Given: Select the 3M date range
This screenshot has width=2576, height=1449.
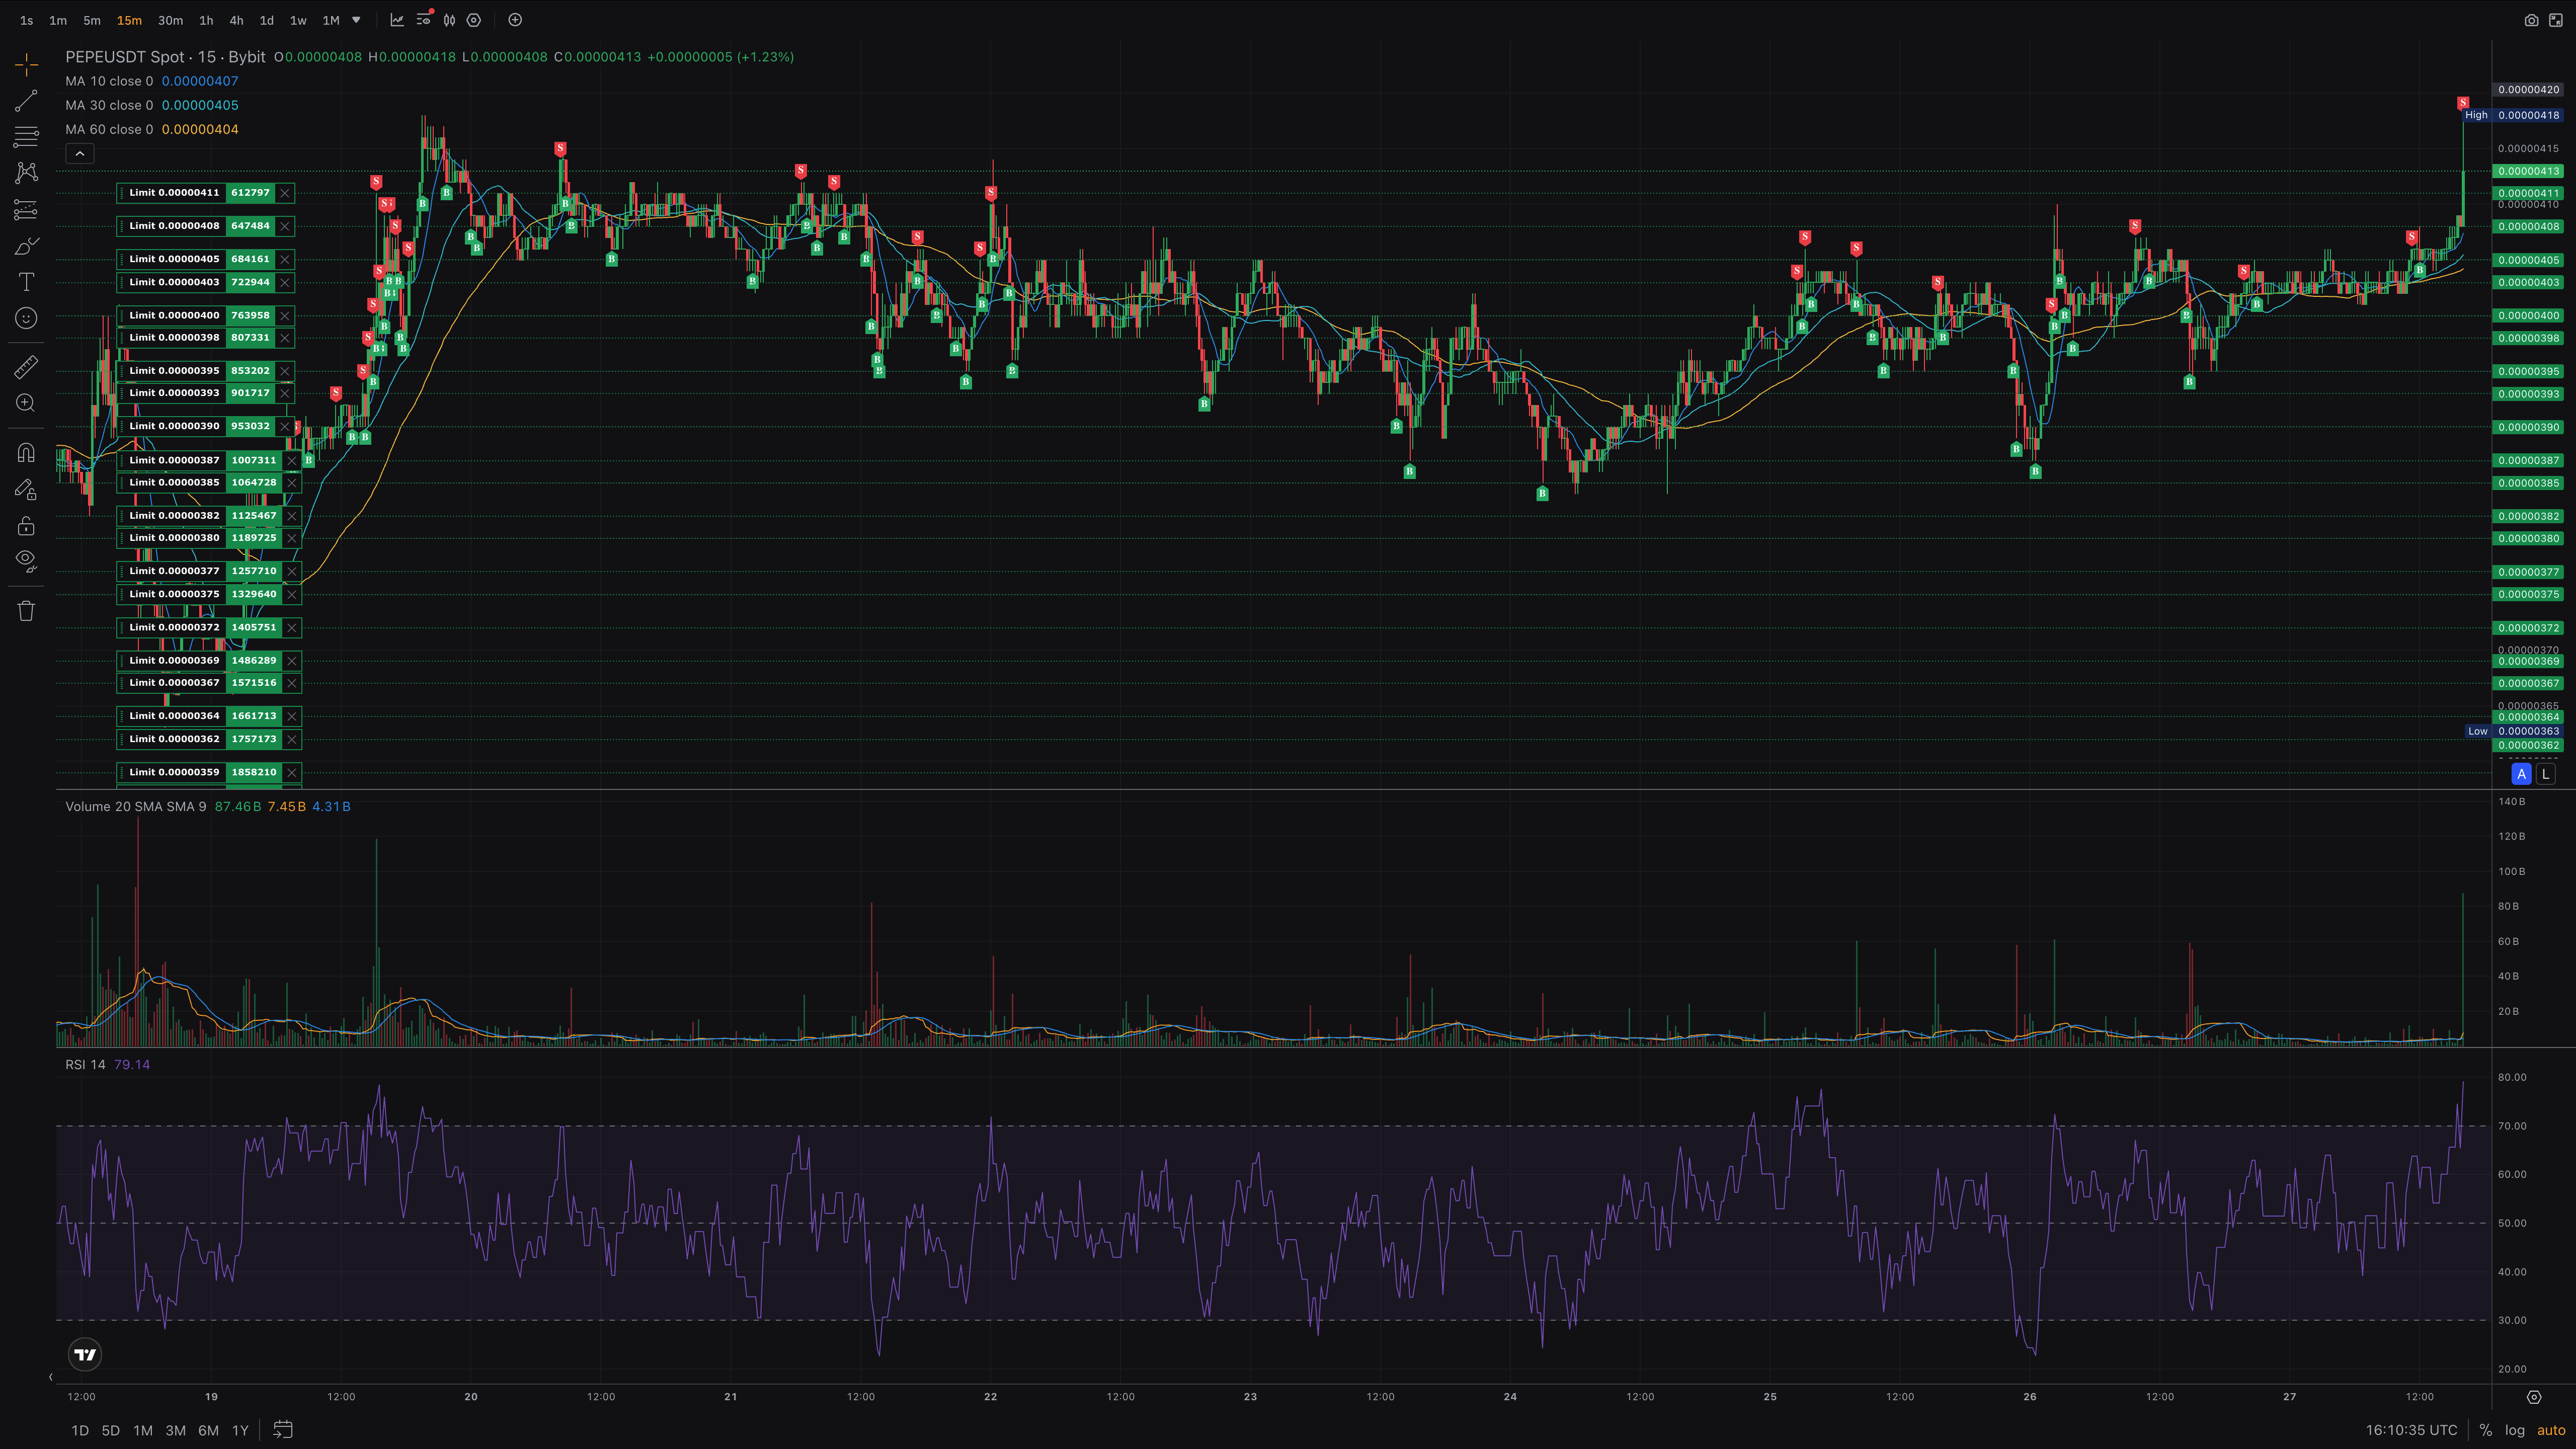Looking at the screenshot, I should pyautogui.click(x=175, y=1430).
